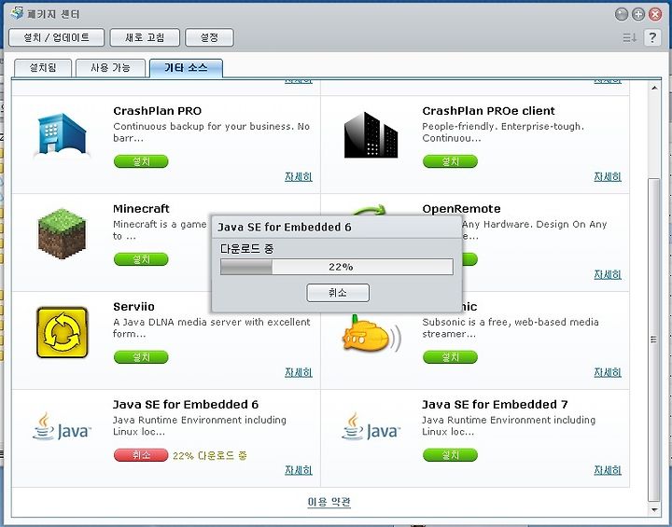
Task: Switch to the 설치됨 tab
Action: coord(43,68)
